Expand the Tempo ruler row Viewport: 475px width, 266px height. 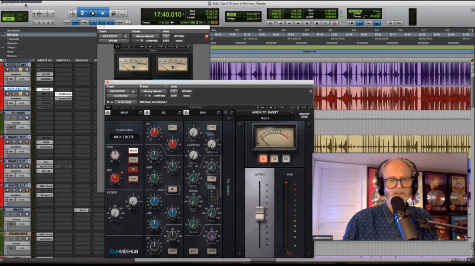click(x=3, y=48)
